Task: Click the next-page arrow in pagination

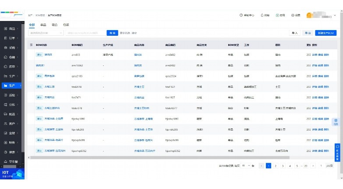Action: click(x=313, y=166)
